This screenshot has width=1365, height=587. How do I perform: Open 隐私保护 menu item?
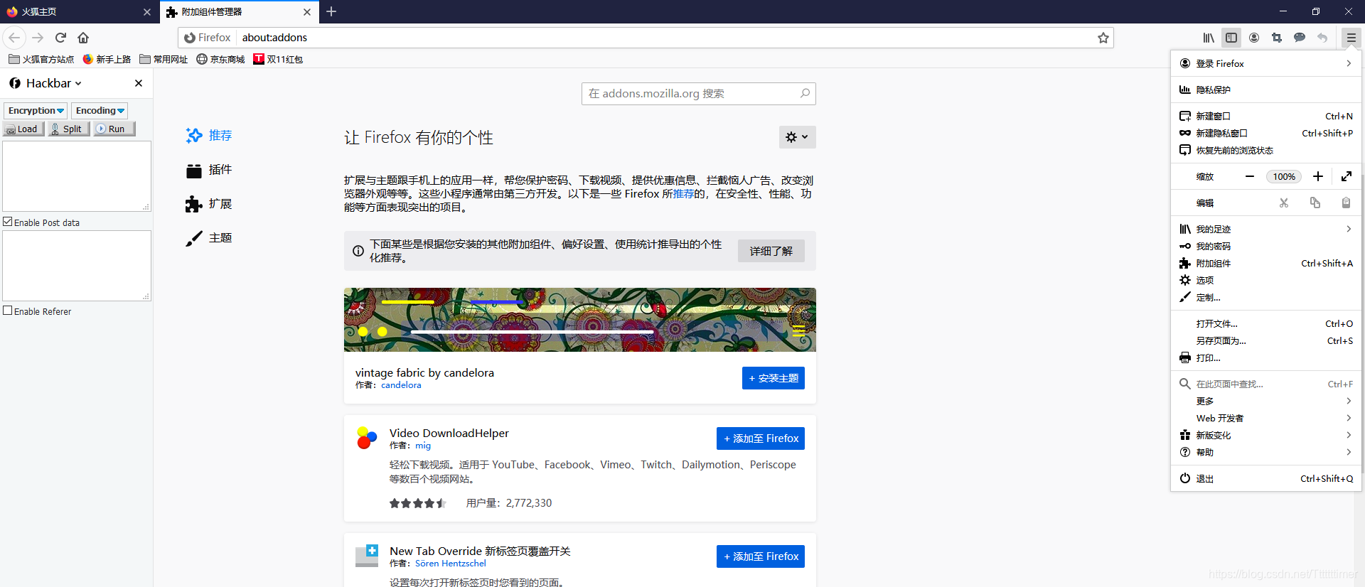1265,90
